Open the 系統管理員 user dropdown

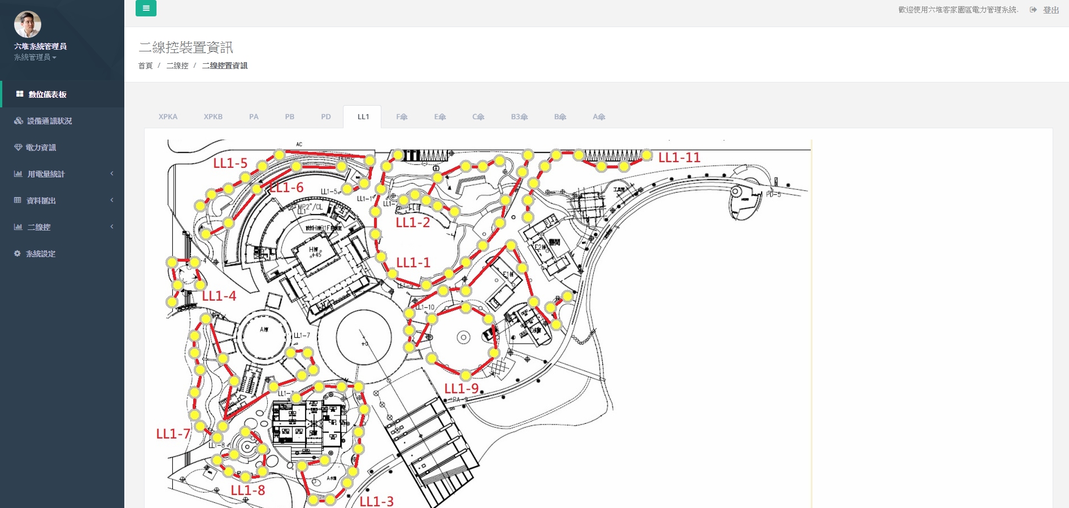point(35,58)
